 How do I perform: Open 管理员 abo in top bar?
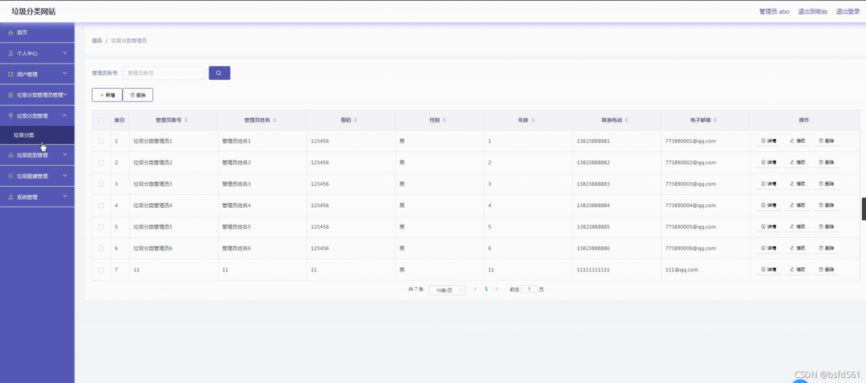[x=774, y=12]
